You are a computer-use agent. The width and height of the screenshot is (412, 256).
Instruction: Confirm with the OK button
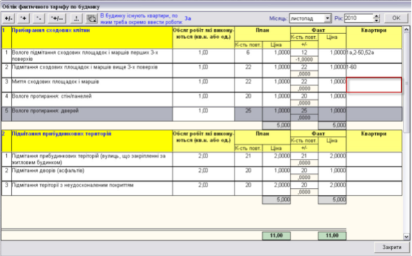[x=396, y=18]
